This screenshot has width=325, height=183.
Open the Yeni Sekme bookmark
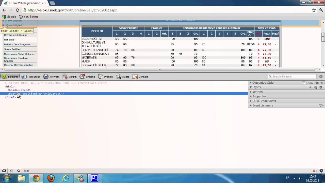pyautogui.click(x=28, y=17)
